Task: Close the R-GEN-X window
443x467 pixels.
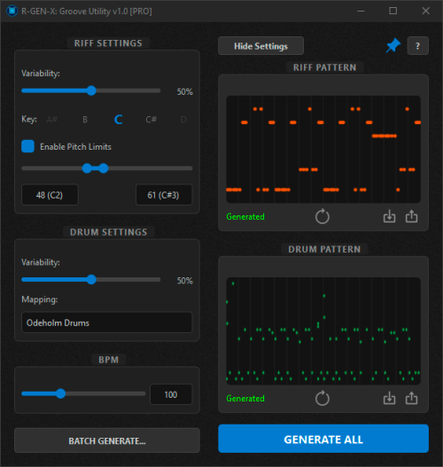Action: pyautogui.click(x=426, y=11)
